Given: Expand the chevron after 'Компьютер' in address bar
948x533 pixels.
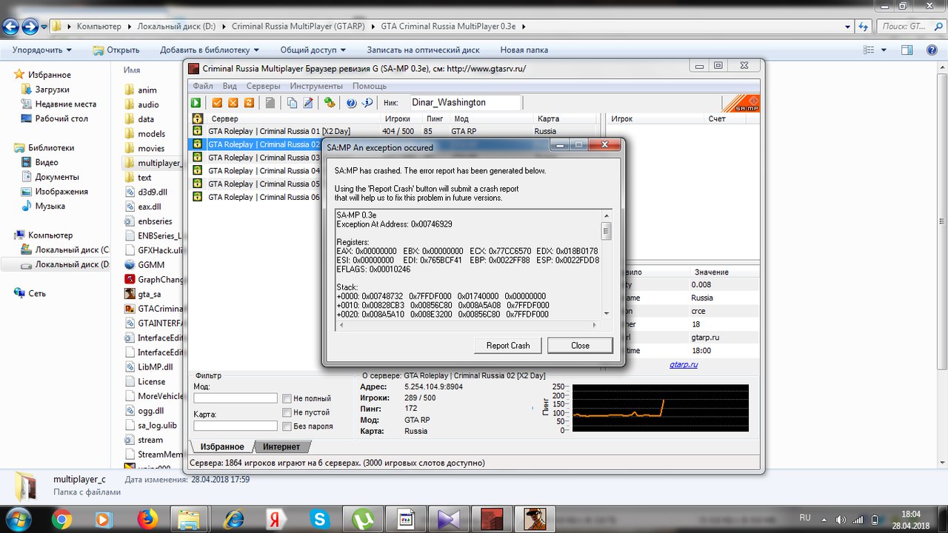Looking at the screenshot, I should tap(129, 27).
